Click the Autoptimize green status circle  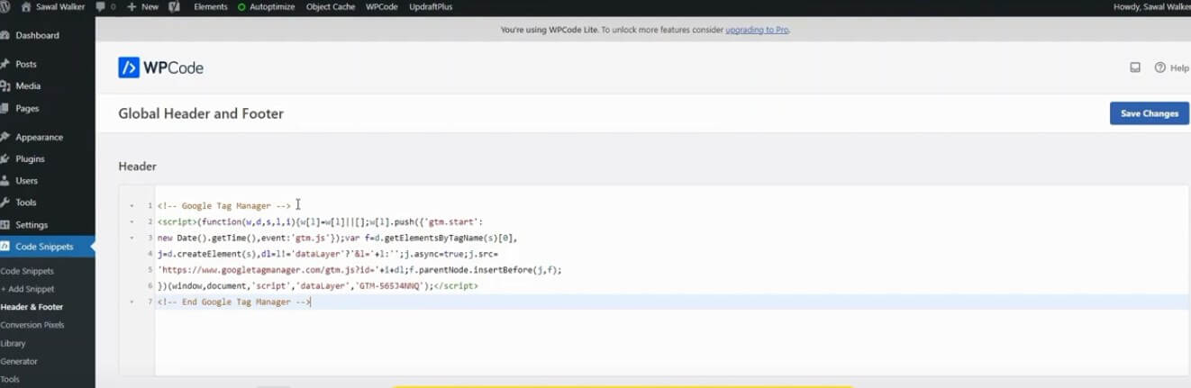pyautogui.click(x=241, y=6)
